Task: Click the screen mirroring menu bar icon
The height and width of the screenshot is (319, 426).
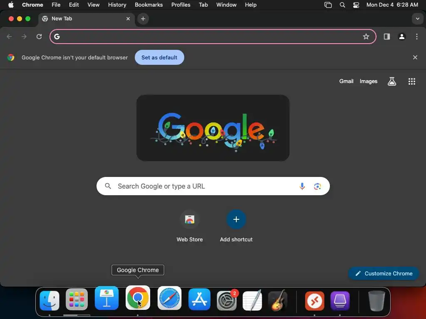Action: (x=328, y=5)
